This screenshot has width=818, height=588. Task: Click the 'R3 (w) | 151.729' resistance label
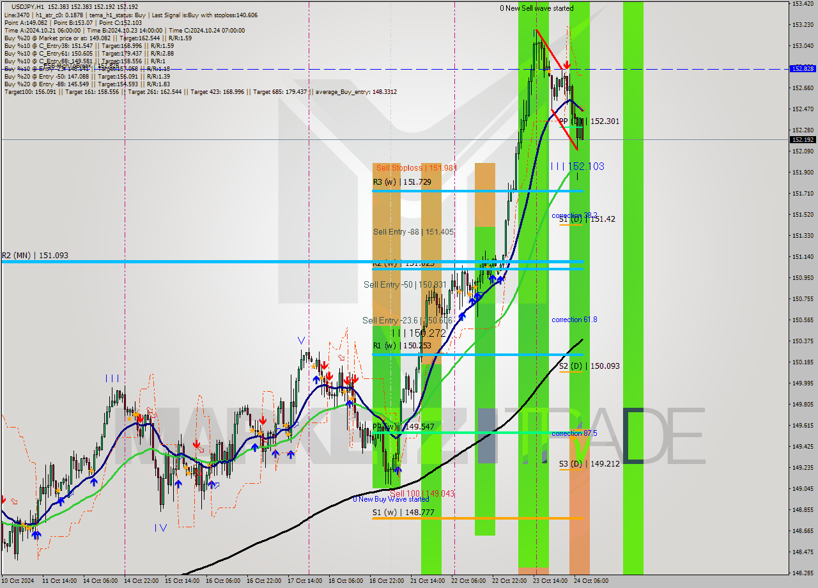403,182
